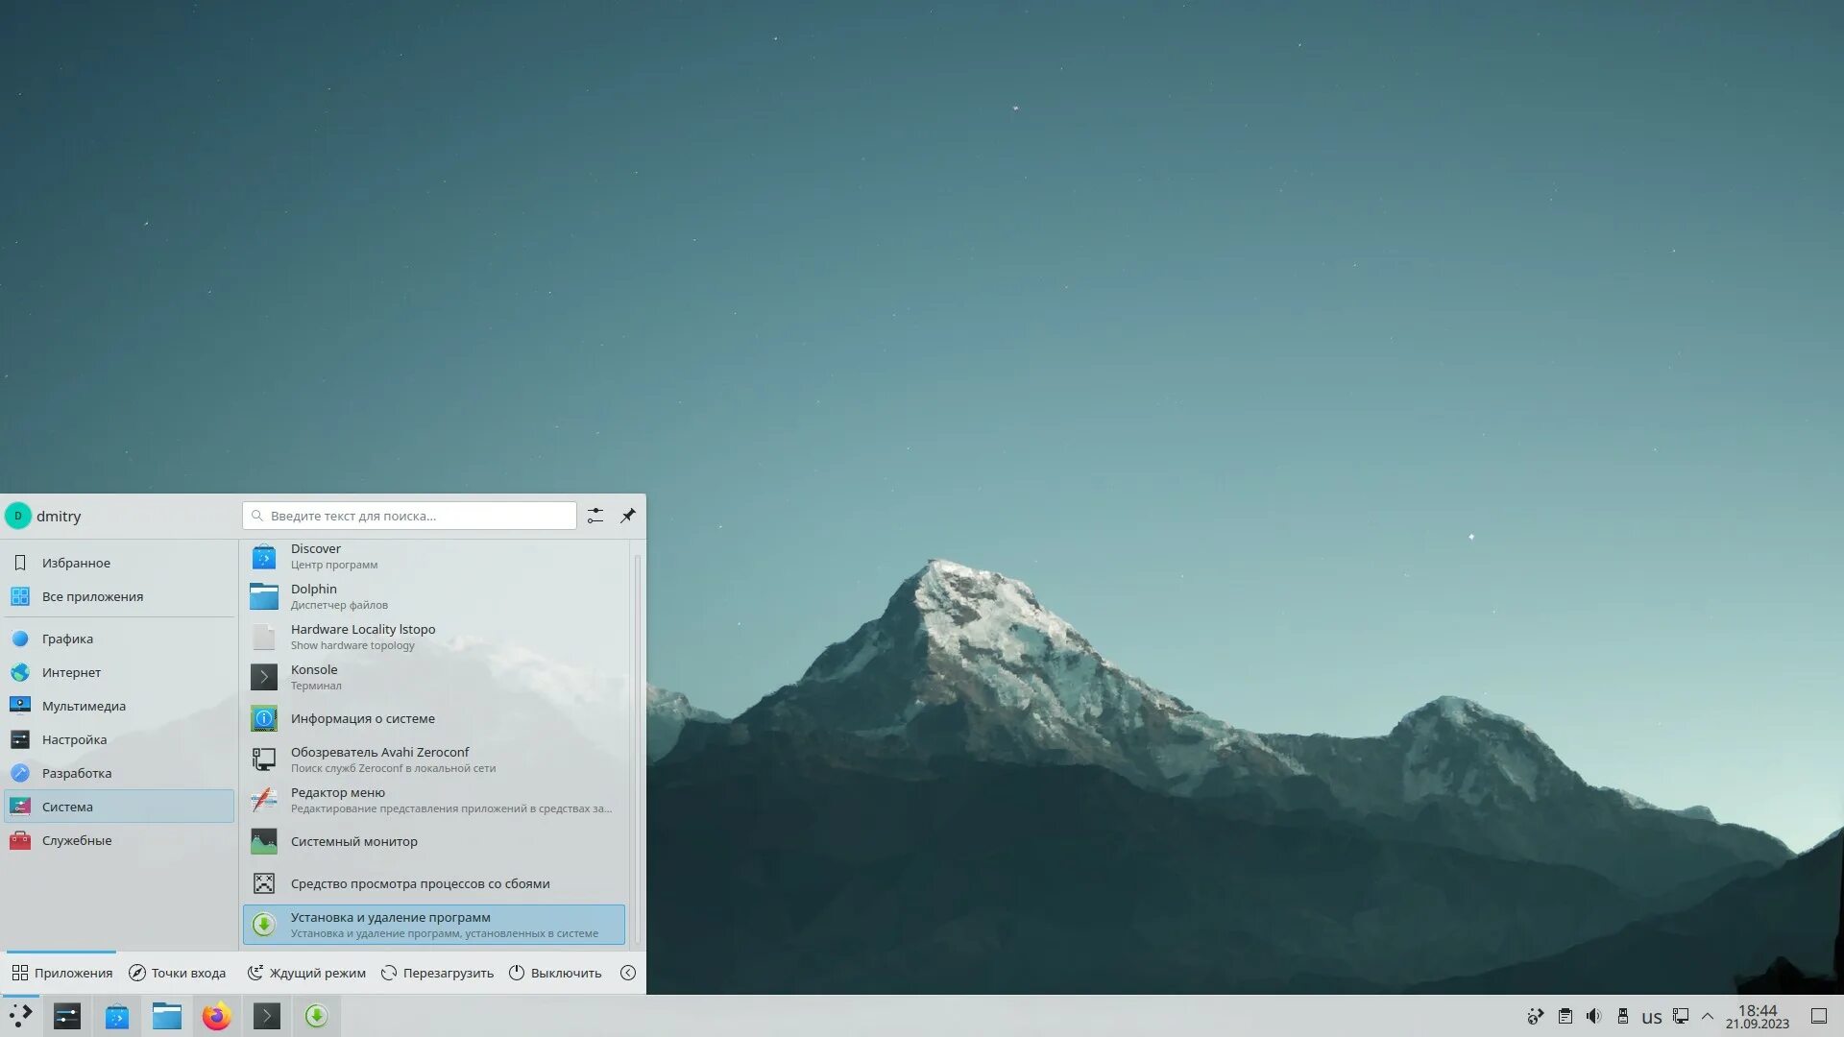Screen dimensions: 1844x1037
Task: Open Discover software center from menu
Action: [x=316, y=556]
